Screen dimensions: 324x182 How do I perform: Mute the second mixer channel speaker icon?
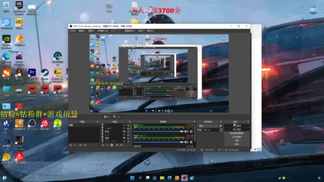(x=186, y=142)
